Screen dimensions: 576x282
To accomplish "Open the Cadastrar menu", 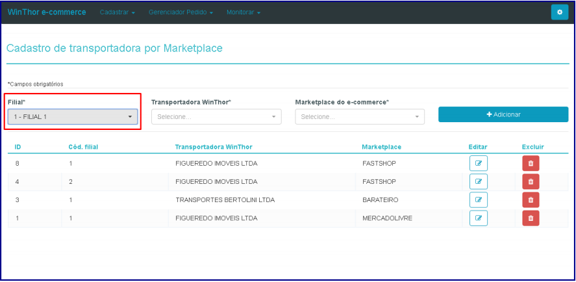I will point(117,12).
